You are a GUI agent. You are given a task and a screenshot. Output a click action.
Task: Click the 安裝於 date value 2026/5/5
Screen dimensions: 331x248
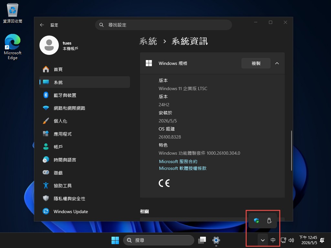click(x=168, y=121)
